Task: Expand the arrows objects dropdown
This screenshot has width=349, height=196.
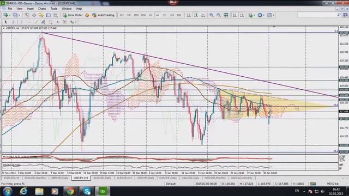Action: pos(76,22)
